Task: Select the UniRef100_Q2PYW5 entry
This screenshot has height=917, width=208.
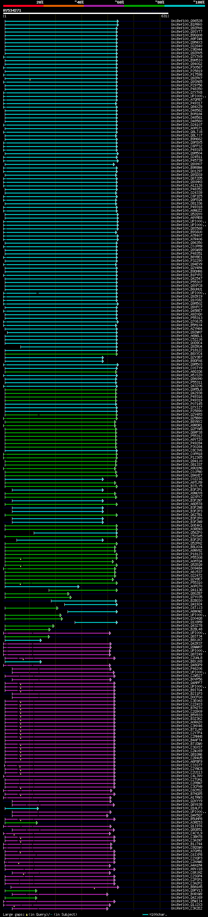Action: (187, 429)
